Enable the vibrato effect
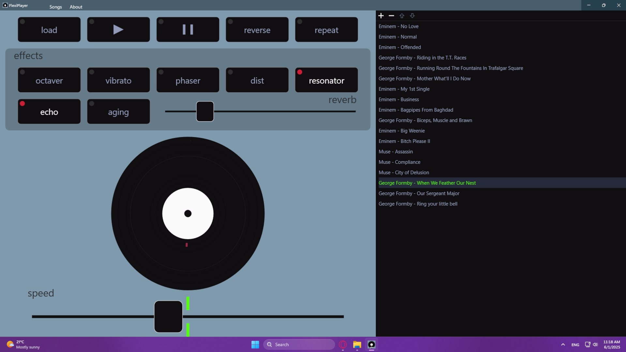Image resolution: width=626 pixels, height=352 pixels. (118, 80)
